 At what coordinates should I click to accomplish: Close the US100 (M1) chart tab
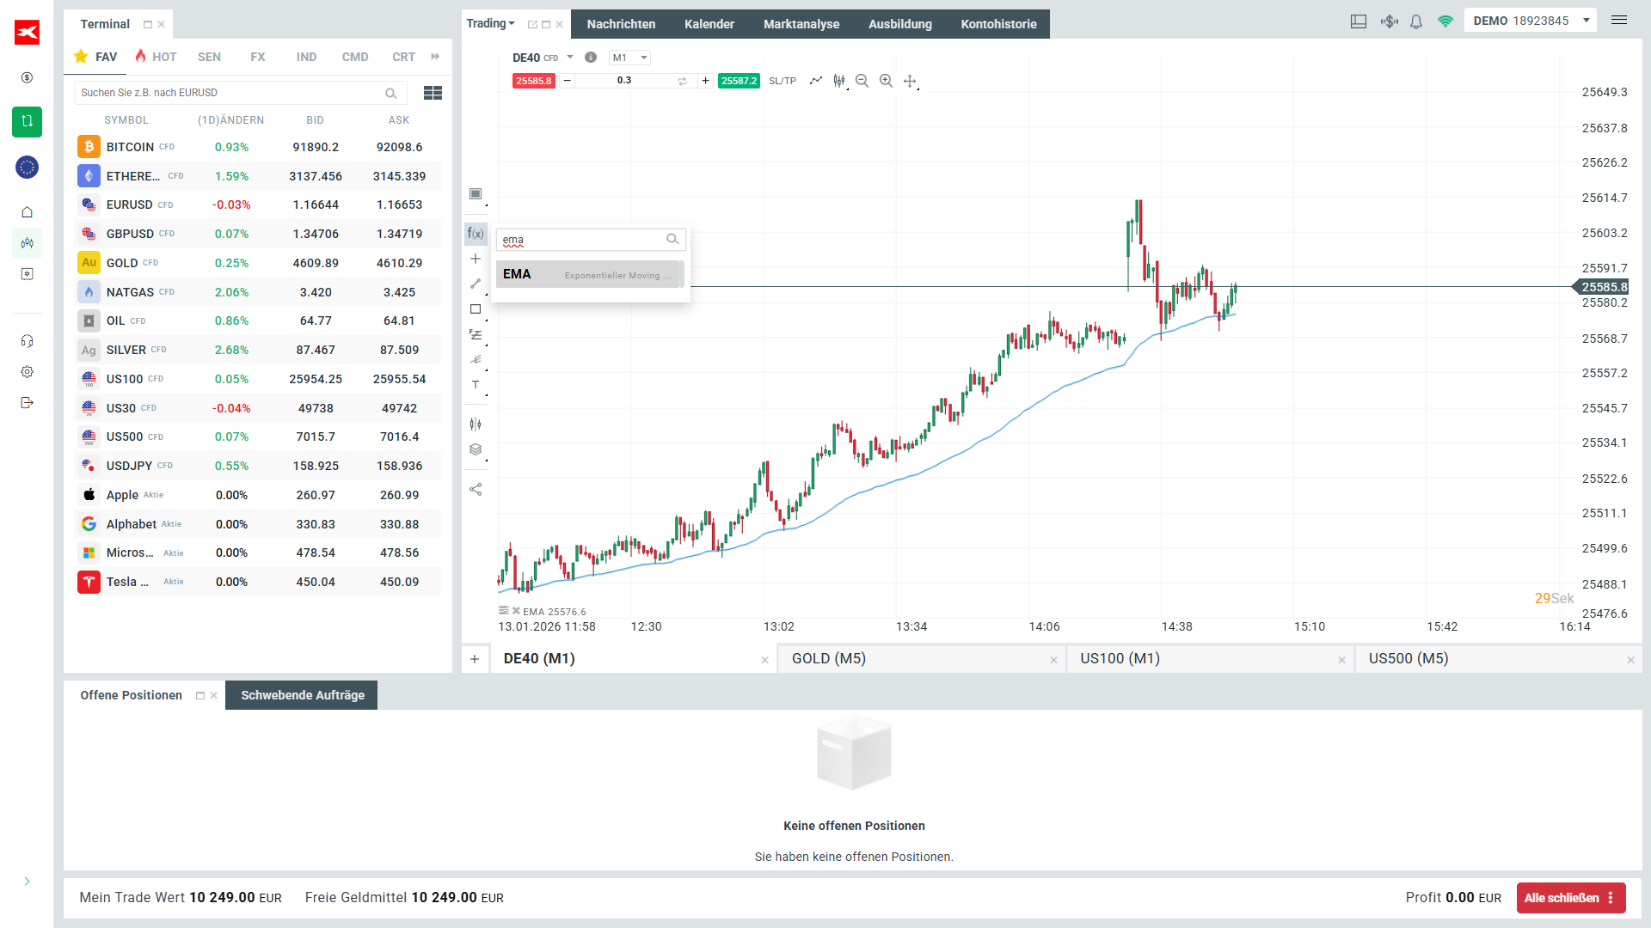tap(1341, 660)
